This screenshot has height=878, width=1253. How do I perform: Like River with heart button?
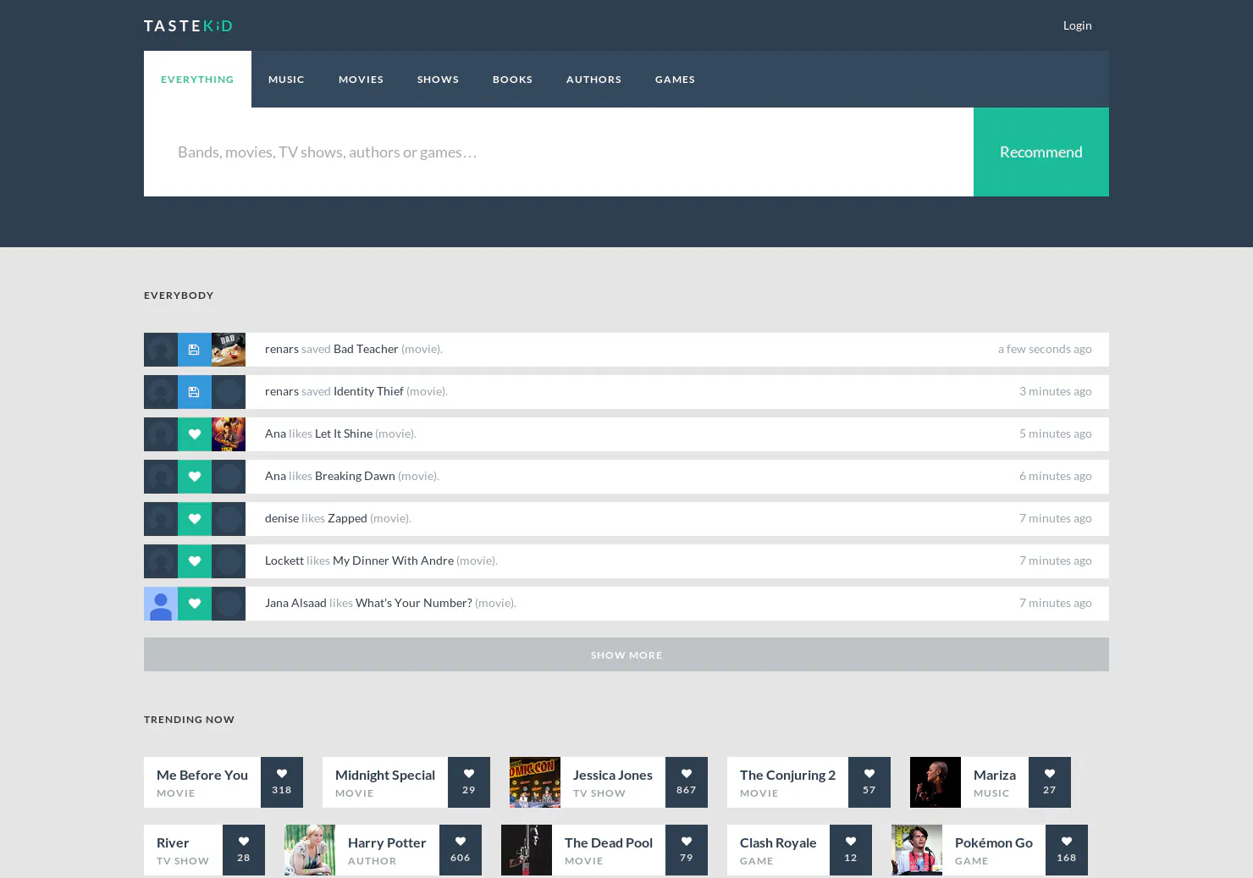tap(244, 850)
